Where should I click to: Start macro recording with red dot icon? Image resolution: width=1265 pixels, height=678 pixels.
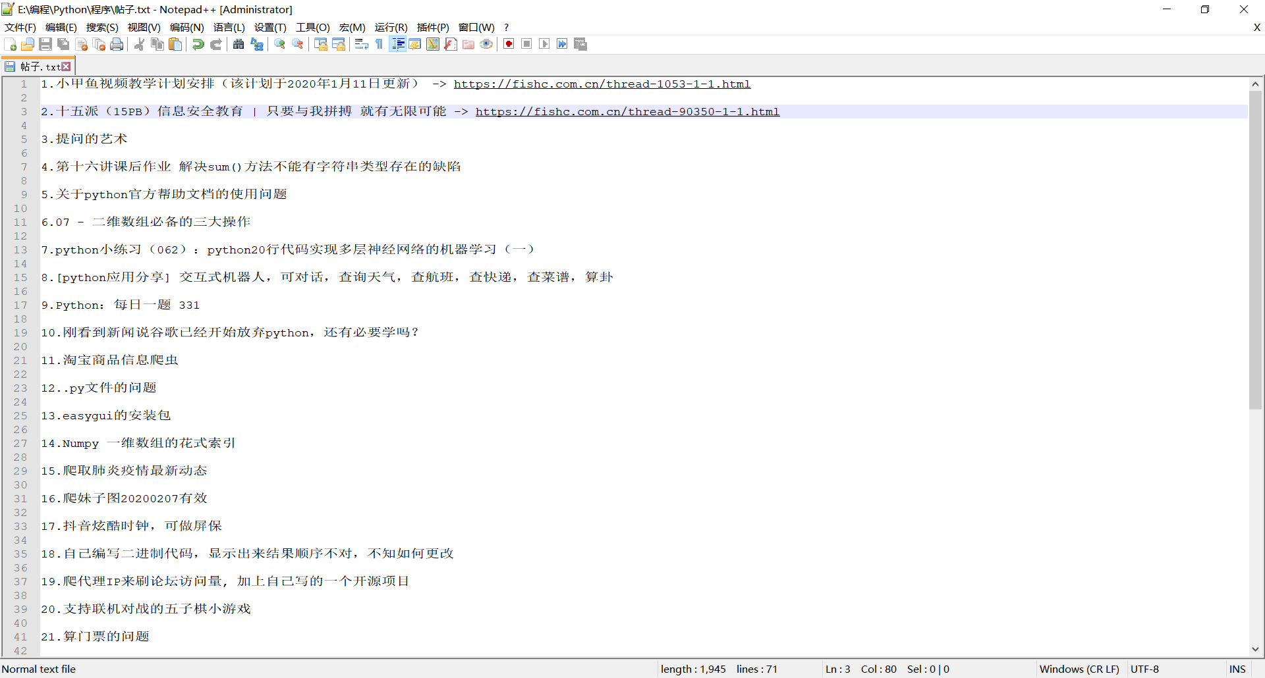tap(509, 44)
